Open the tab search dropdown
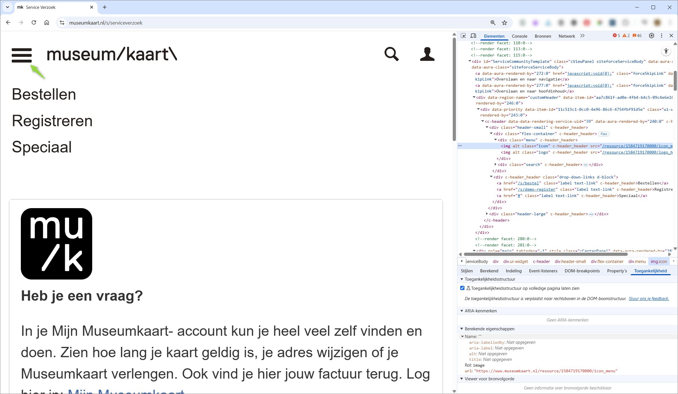This screenshot has height=394, width=678. click(7, 7)
